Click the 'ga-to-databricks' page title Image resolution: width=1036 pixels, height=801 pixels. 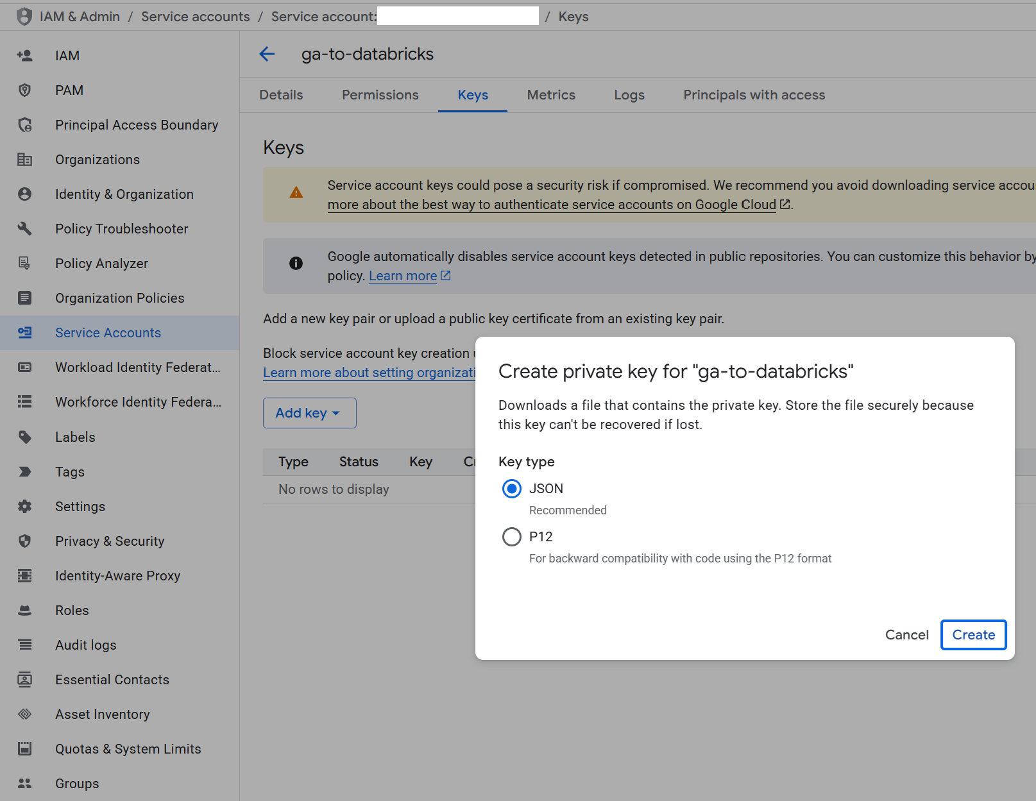368,55
